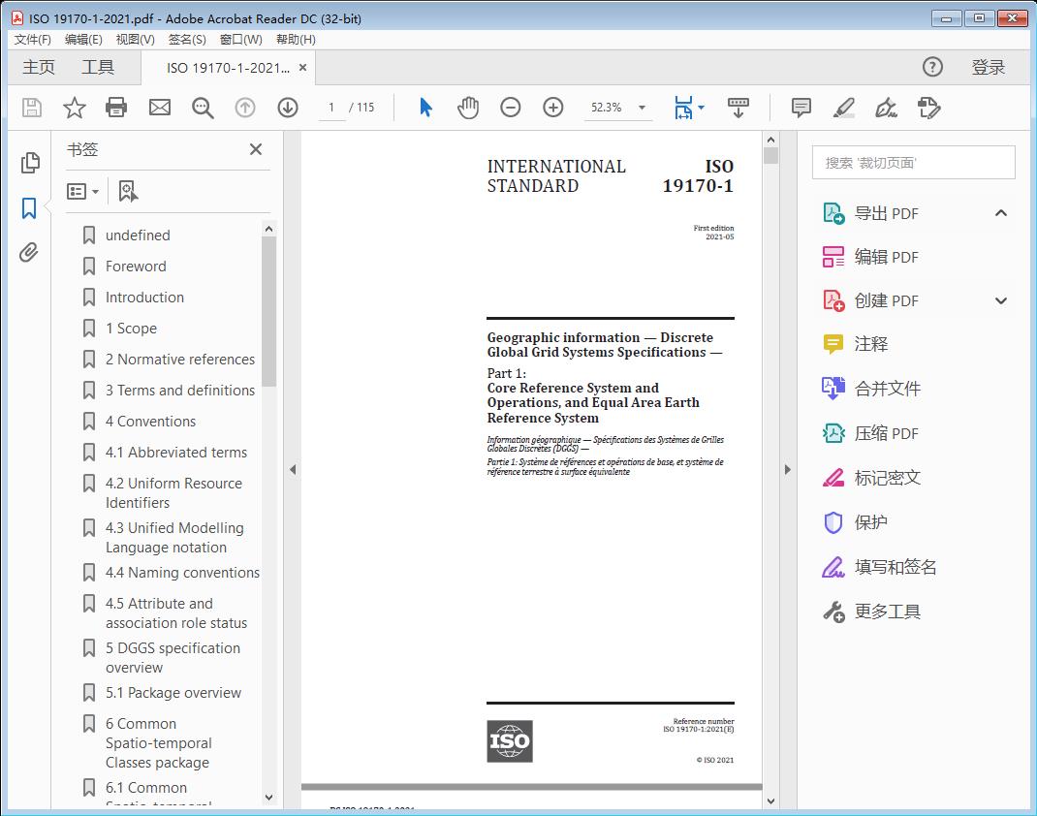Switch to the Select arrow tool

click(x=424, y=108)
